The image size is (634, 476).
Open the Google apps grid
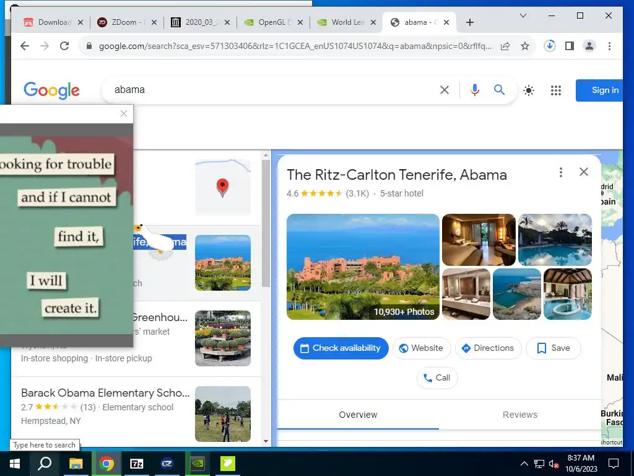556,90
